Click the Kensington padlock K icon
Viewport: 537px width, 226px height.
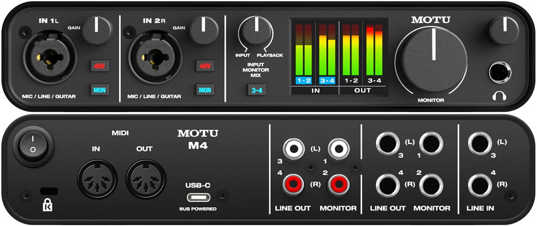pyautogui.click(x=47, y=206)
